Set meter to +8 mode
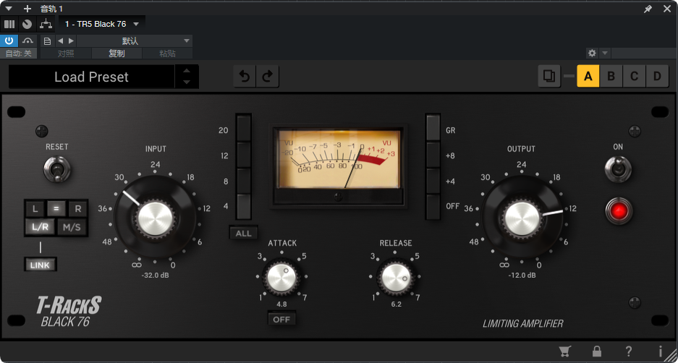Screen dimensions: 678x363 pyautogui.click(x=433, y=155)
